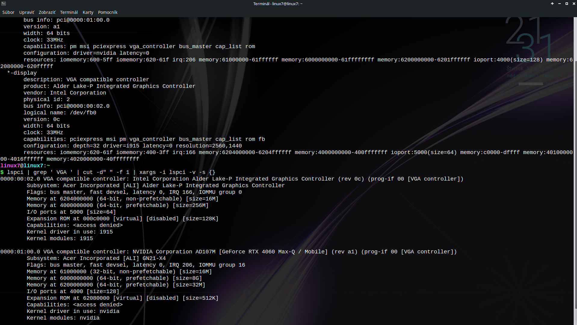Click the word nvidia in Kernel driver line
This screenshot has height=325, width=577.
coord(110,311)
